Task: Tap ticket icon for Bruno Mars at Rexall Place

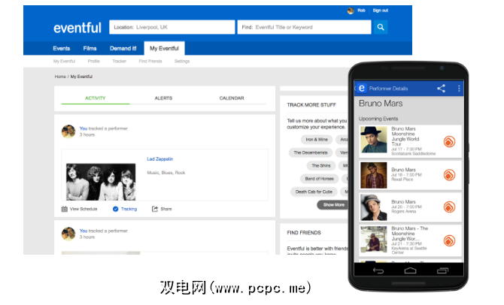Action: tap(449, 175)
